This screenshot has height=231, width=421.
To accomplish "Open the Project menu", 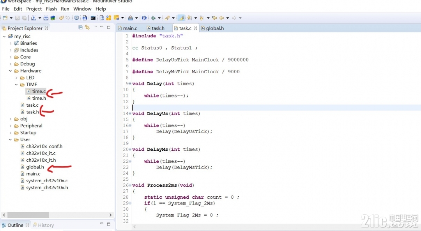I will [34, 9].
